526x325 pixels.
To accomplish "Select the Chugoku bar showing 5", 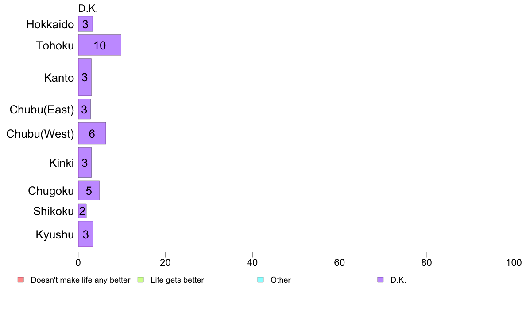I will click(89, 190).
